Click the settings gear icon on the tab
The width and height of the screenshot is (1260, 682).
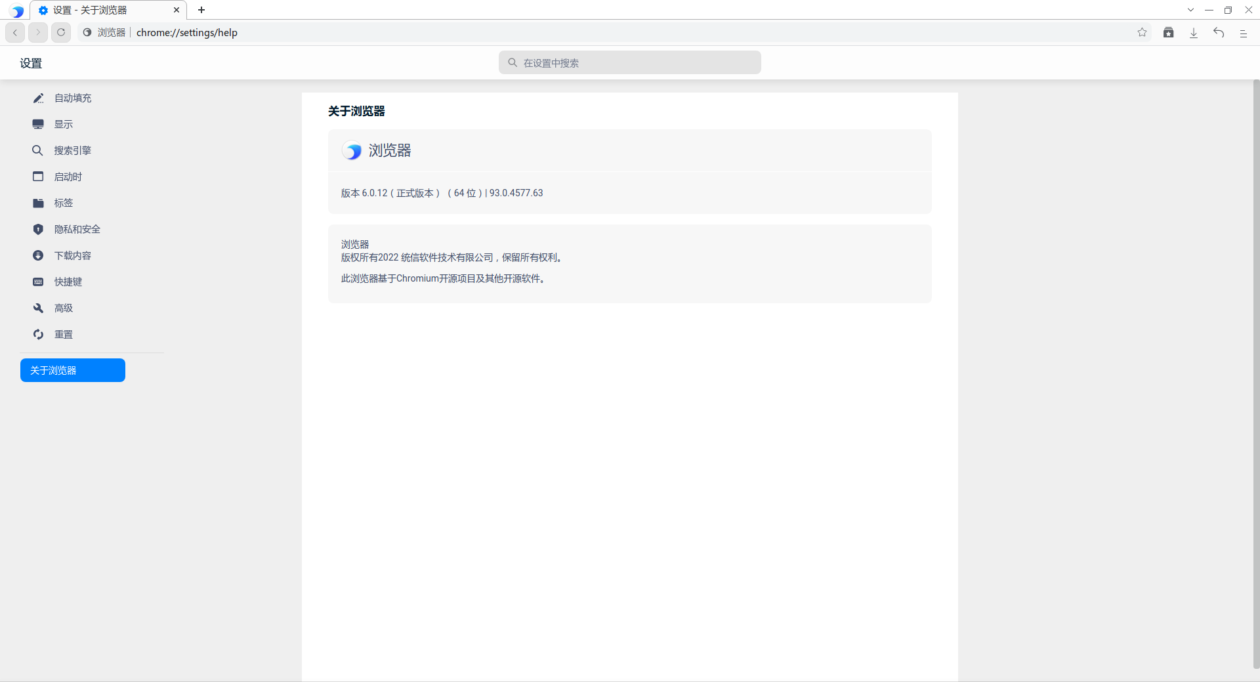[x=43, y=10]
